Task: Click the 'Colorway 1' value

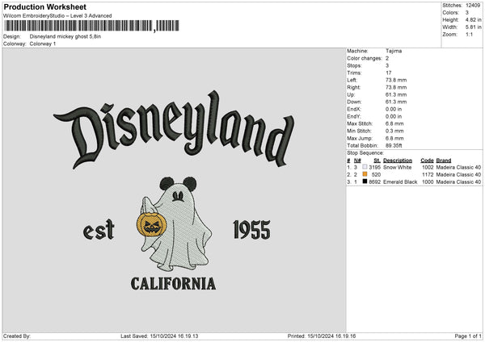Action: [43, 44]
